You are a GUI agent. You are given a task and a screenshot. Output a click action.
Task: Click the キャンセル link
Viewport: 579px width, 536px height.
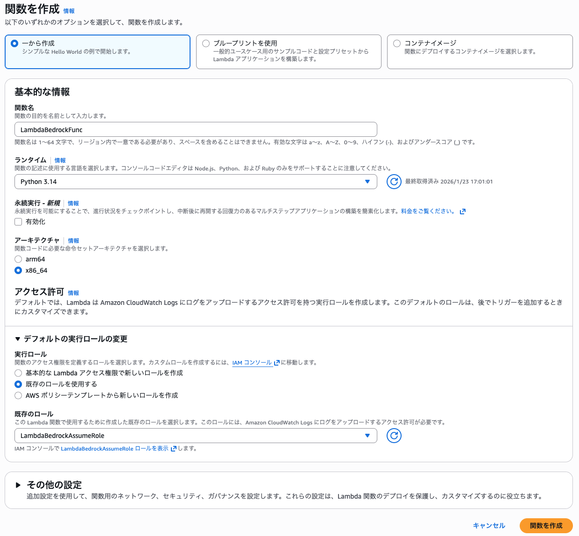(x=489, y=525)
